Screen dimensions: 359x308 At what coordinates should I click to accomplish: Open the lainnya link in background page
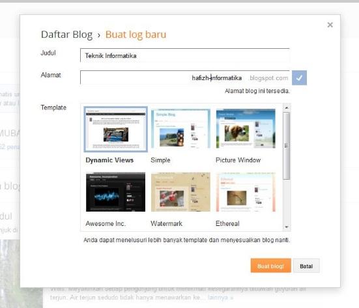(220, 298)
